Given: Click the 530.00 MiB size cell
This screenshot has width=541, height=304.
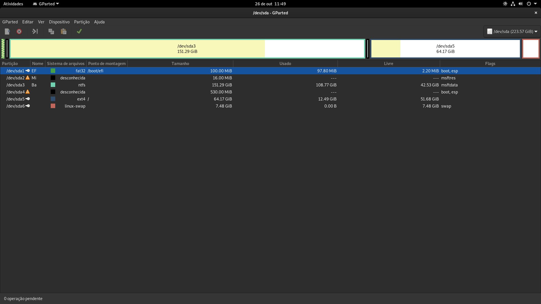Looking at the screenshot, I should click(x=221, y=92).
